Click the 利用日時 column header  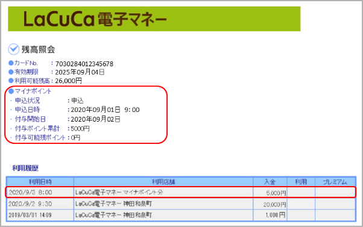[x=40, y=182]
